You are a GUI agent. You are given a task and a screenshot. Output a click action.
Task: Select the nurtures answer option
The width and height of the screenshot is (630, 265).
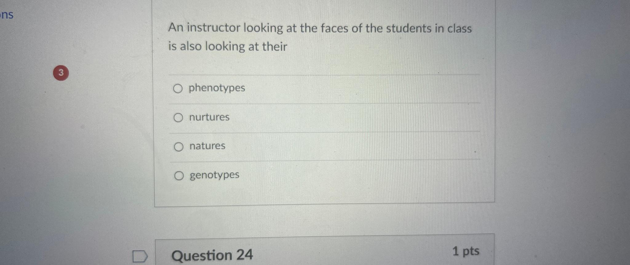[x=178, y=118]
